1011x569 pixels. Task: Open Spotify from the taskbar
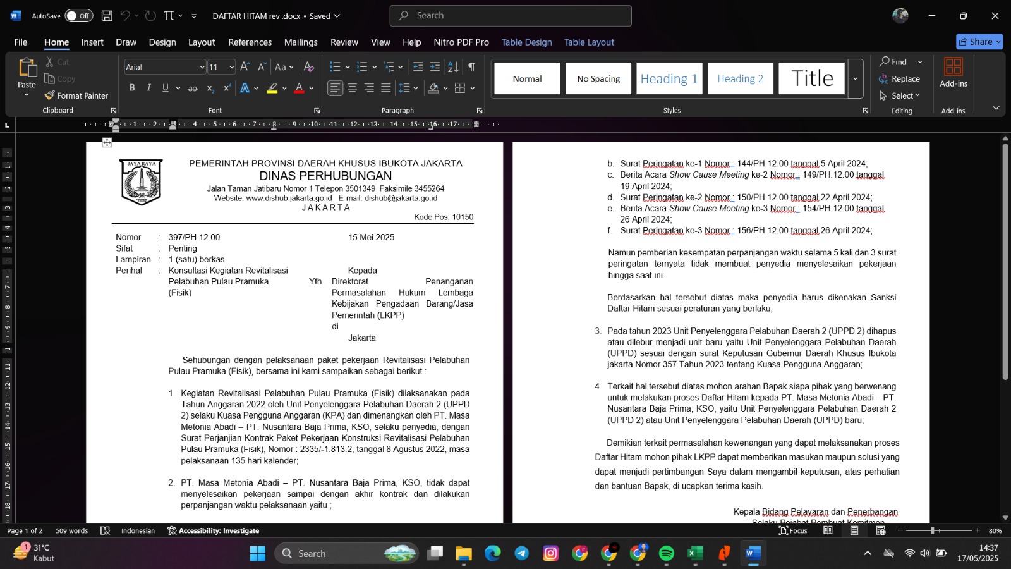[667, 554]
